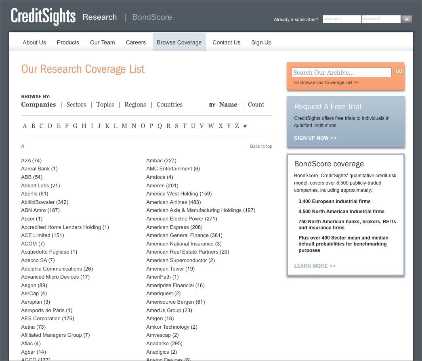Browse by Sectors
This screenshot has height=361, width=422.
[76, 105]
